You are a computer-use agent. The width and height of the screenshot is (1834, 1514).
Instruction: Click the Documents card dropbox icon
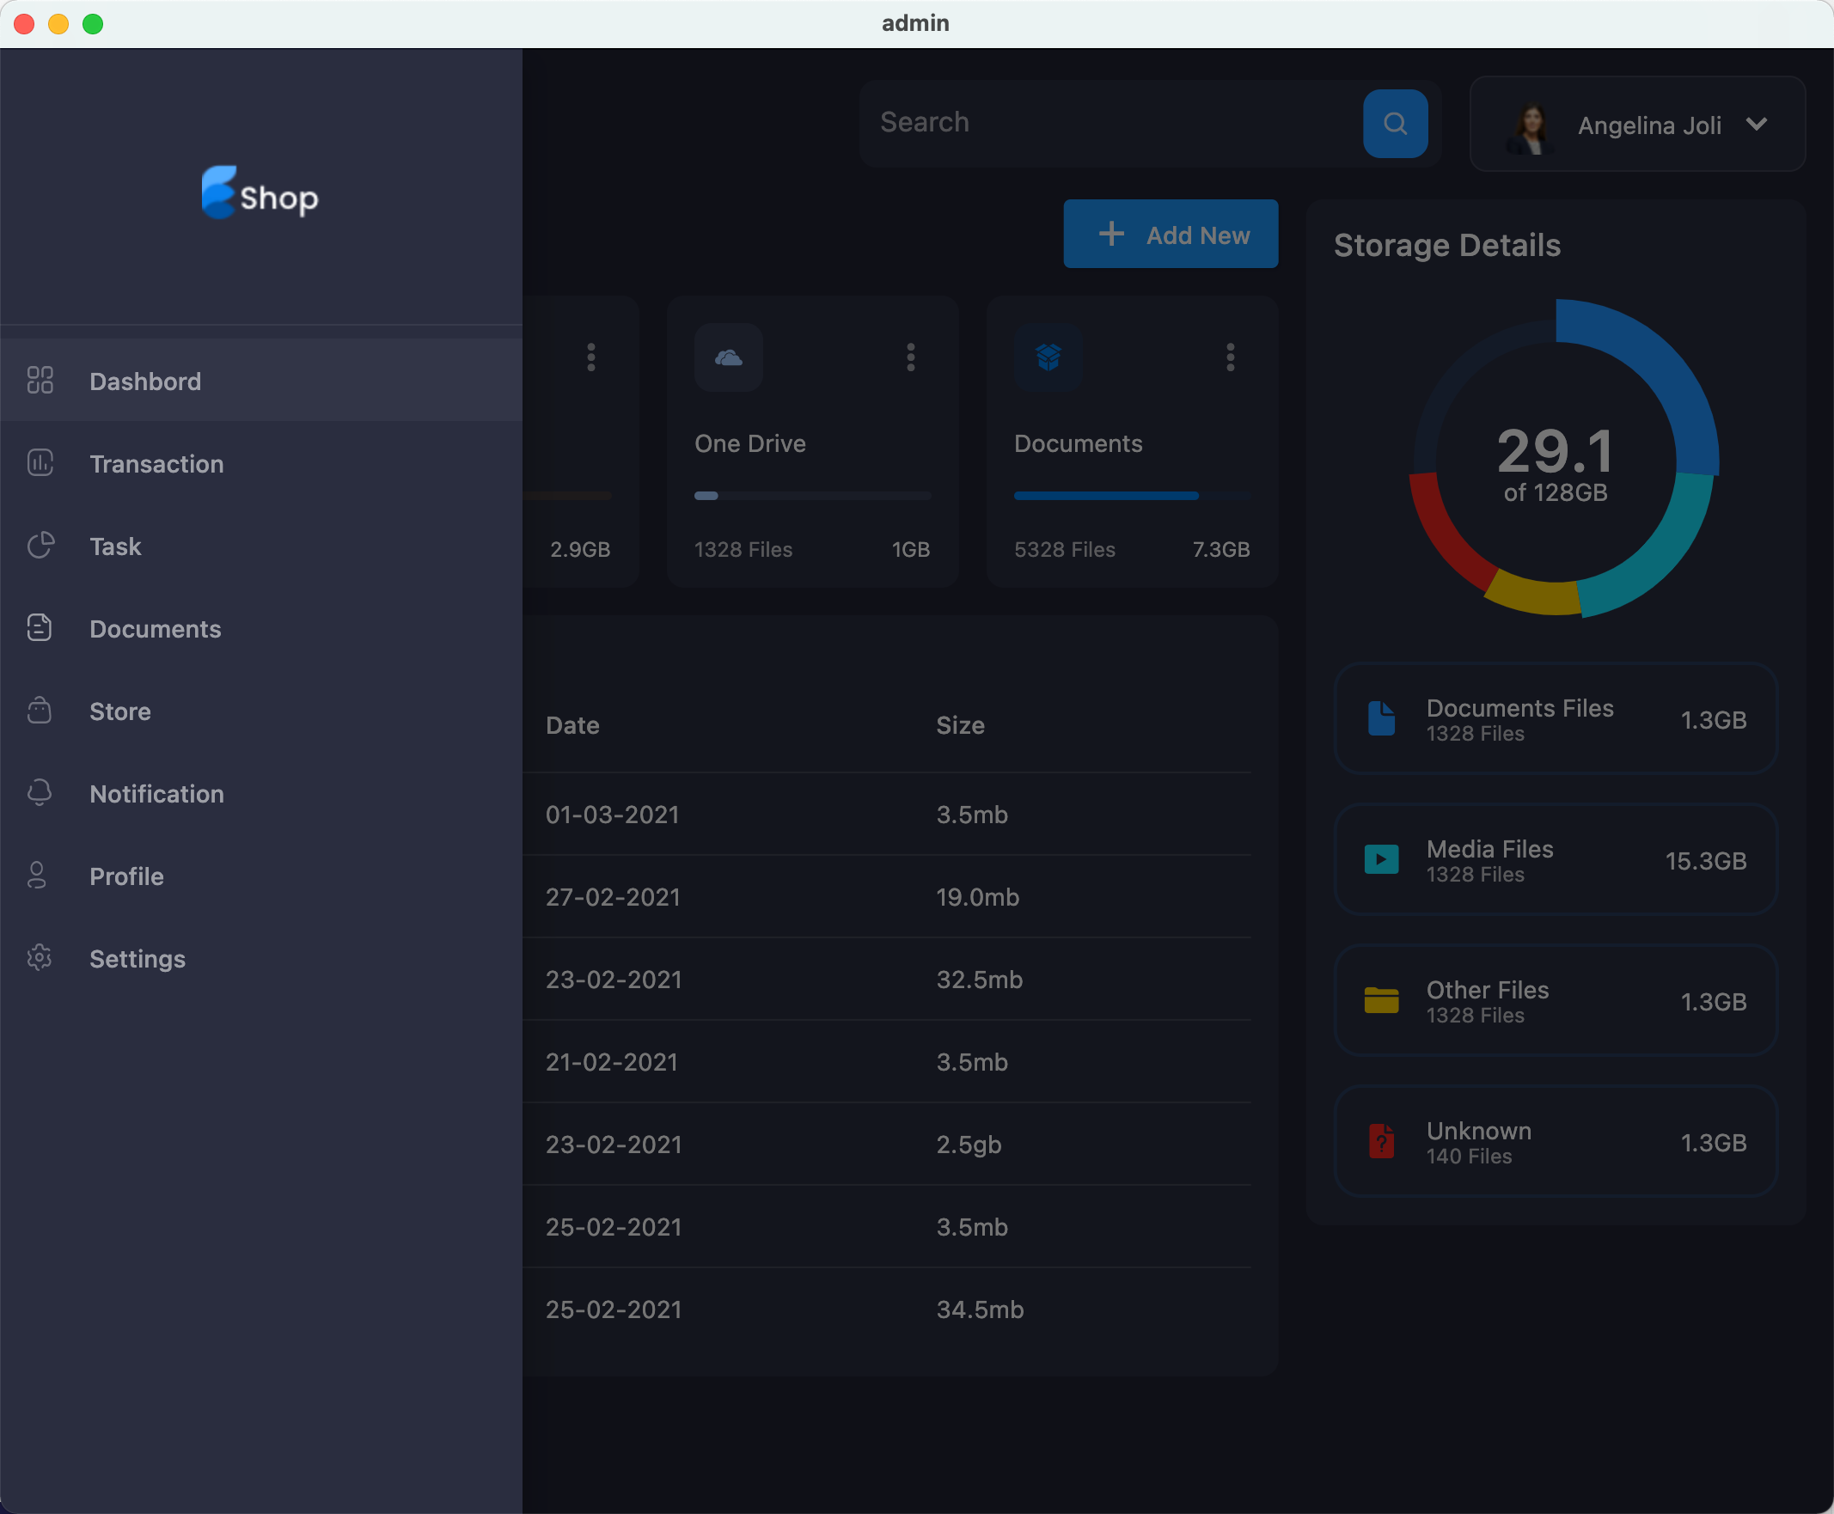pos(1048,357)
